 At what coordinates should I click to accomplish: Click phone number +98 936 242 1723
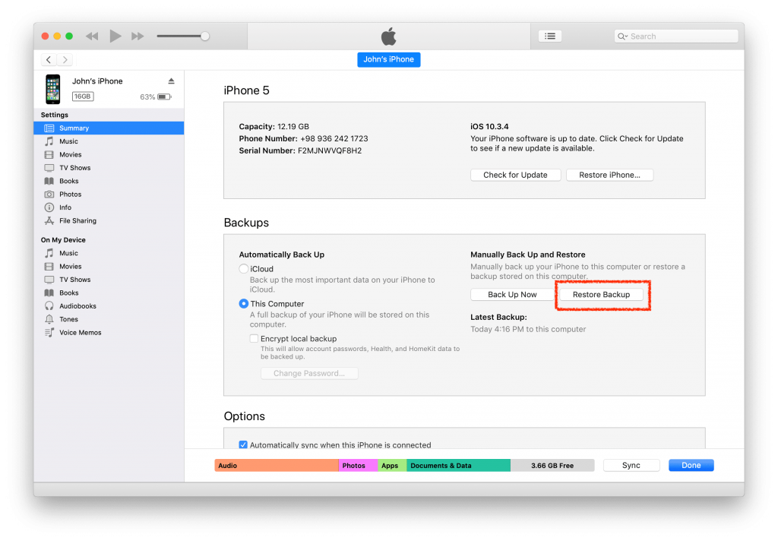coord(334,138)
